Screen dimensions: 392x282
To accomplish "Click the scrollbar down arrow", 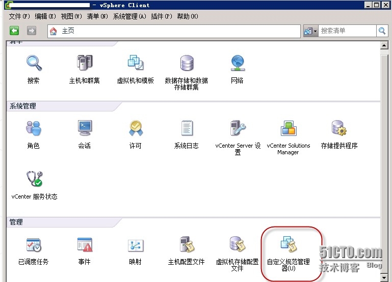I will pyautogui.click(x=384, y=278).
